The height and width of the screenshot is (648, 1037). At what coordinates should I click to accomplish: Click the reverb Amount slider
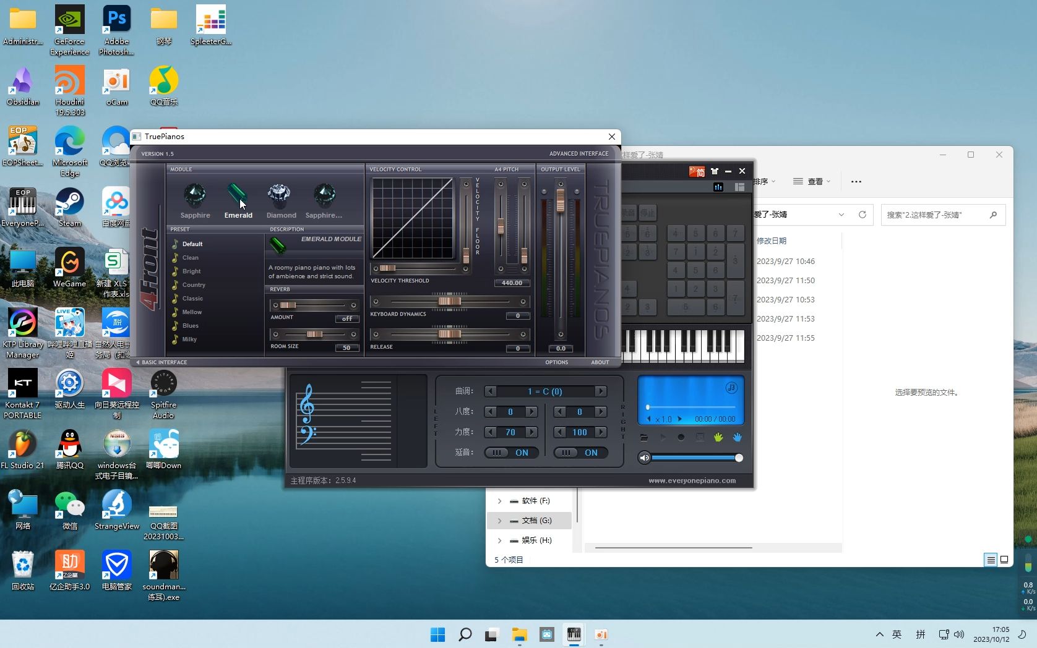pos(314,305)
